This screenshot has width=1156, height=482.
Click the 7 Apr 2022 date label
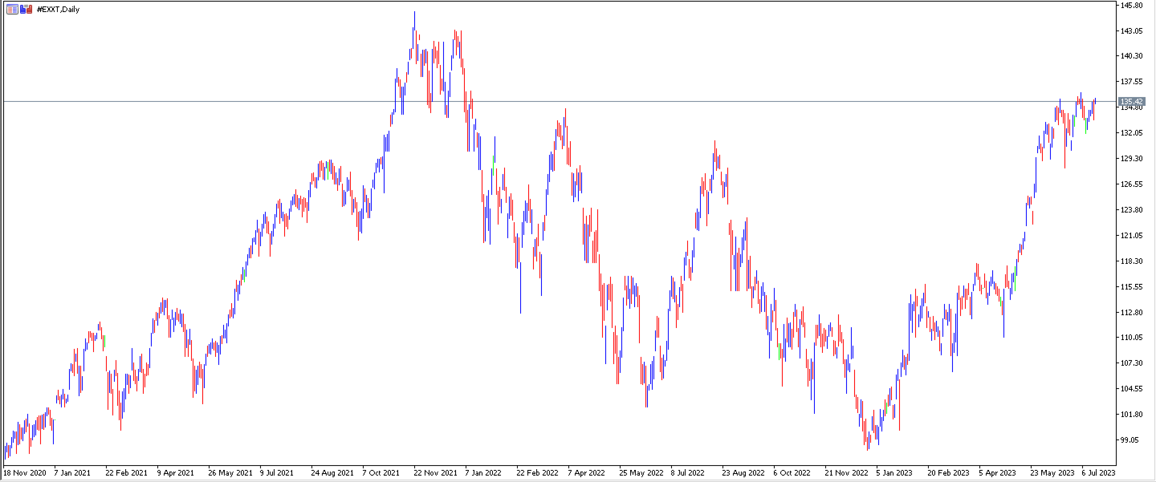pos(586,473)
